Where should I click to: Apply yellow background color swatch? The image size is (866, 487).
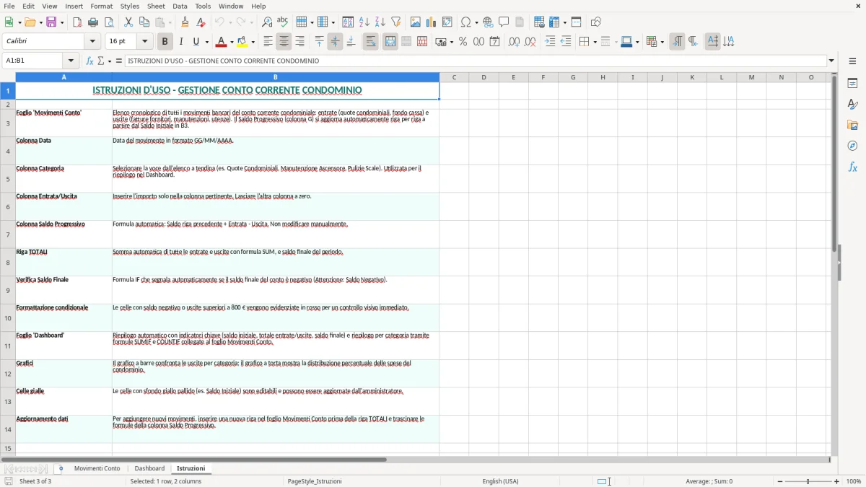(x=243, y=42)
